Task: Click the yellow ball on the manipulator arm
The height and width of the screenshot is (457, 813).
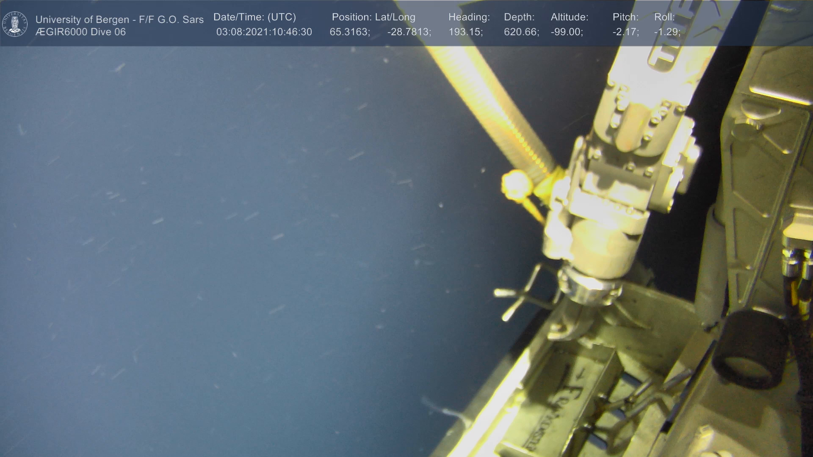Action: pyautogui.click(x=516, y=184)
